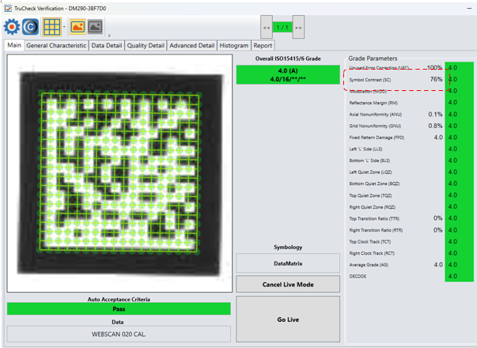Switch to the General Characteristic tab
Viewport: 477px width, 348px height.
(56, 46)
